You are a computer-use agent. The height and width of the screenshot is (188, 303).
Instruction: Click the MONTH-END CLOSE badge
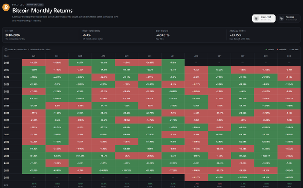[35, 4]
